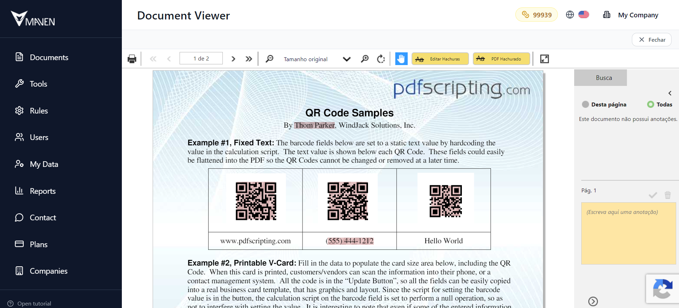Click the 'Open tutorial' link
This screenshot has height=308, width=679.
(x=34, y=303)
